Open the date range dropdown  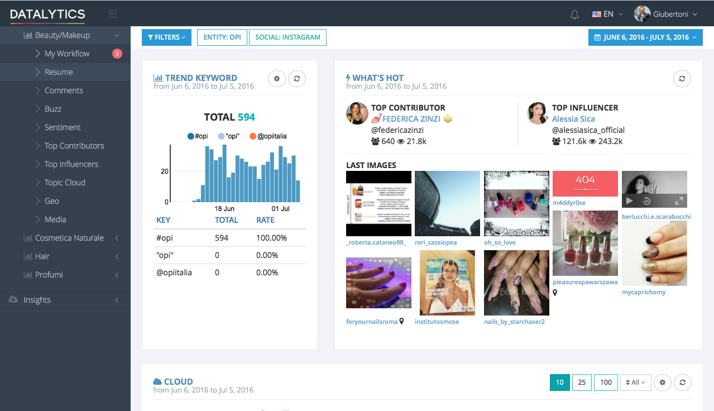click(645, 37)
